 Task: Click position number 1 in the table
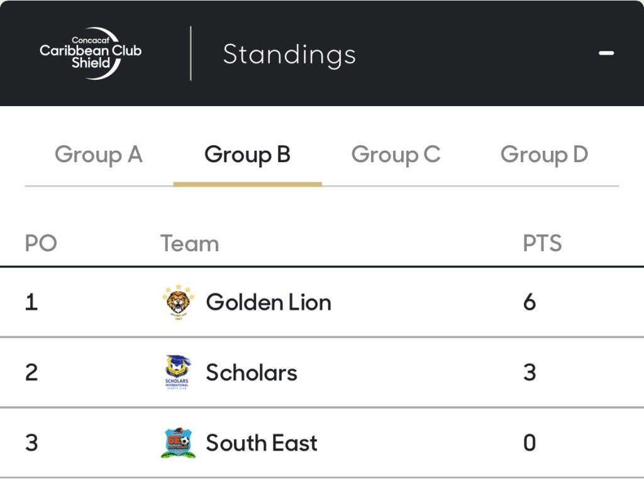[x=31, y=302]
